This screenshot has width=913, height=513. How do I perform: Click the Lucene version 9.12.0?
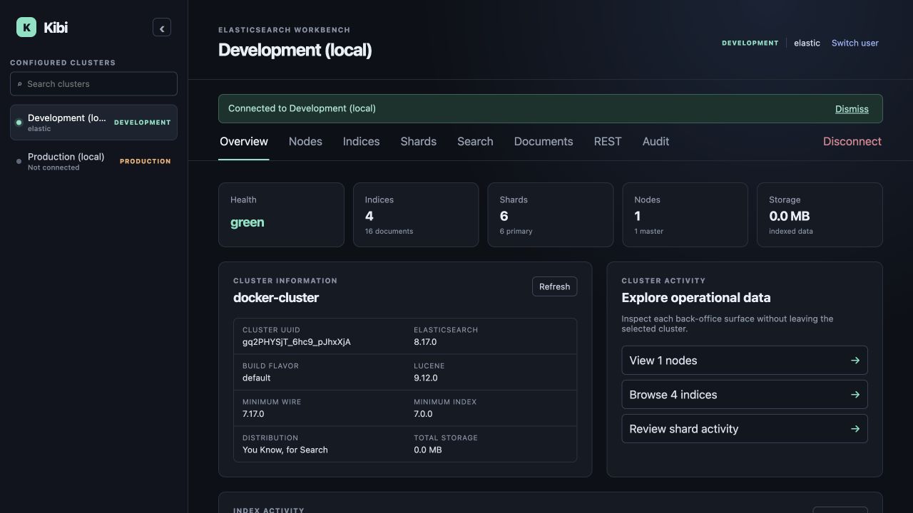click(426, 378)
